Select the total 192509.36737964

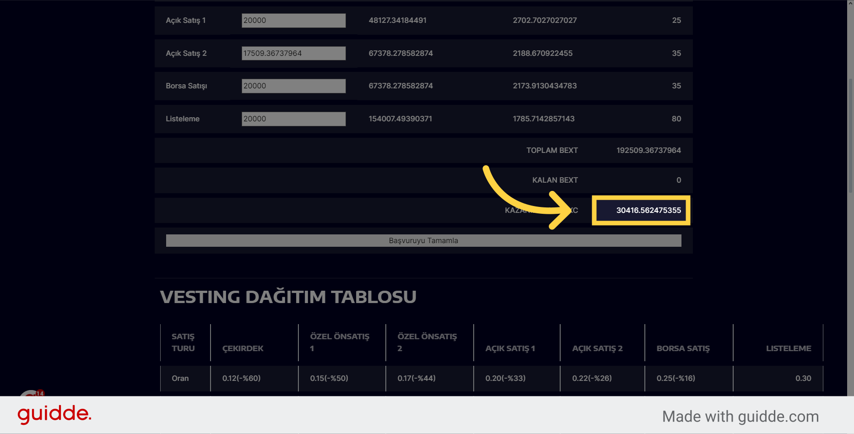point(649,150)
